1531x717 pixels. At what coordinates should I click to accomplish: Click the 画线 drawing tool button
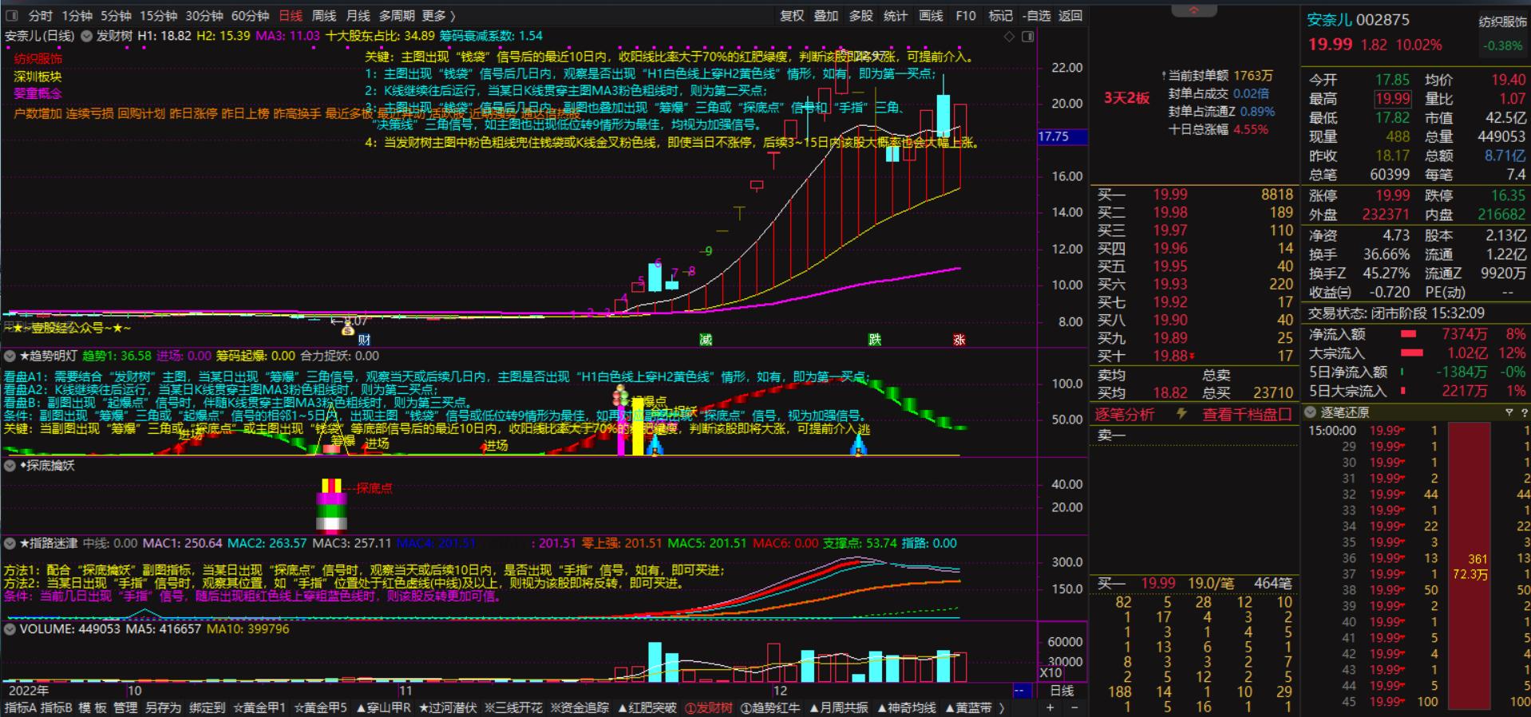pos(931,15)
